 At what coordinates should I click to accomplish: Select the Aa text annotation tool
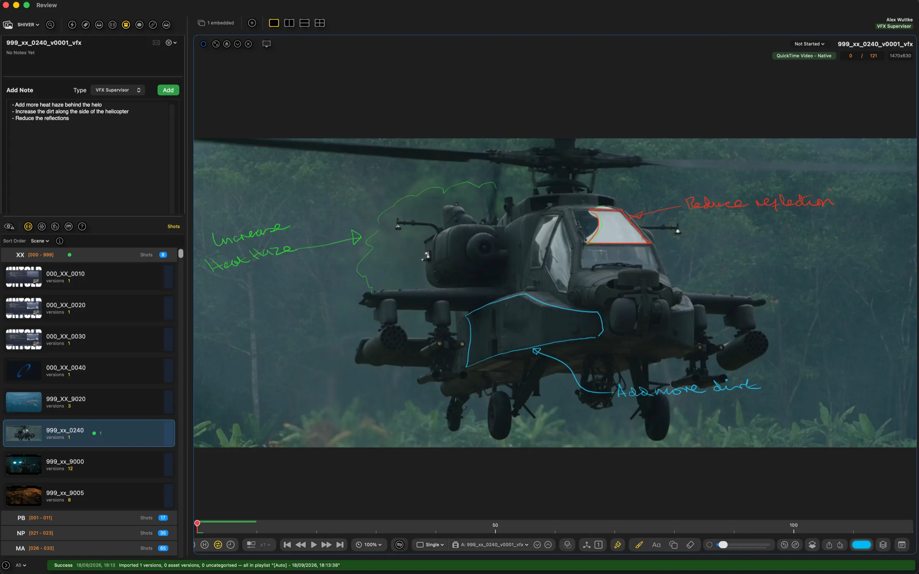pyautogui.click(x=656, y=545)
